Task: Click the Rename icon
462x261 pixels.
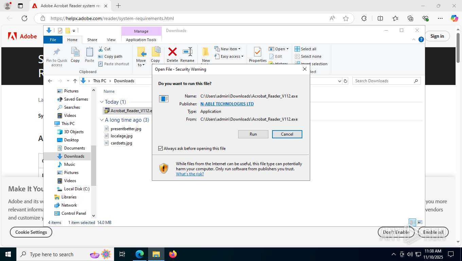Action: coord(187,55)
